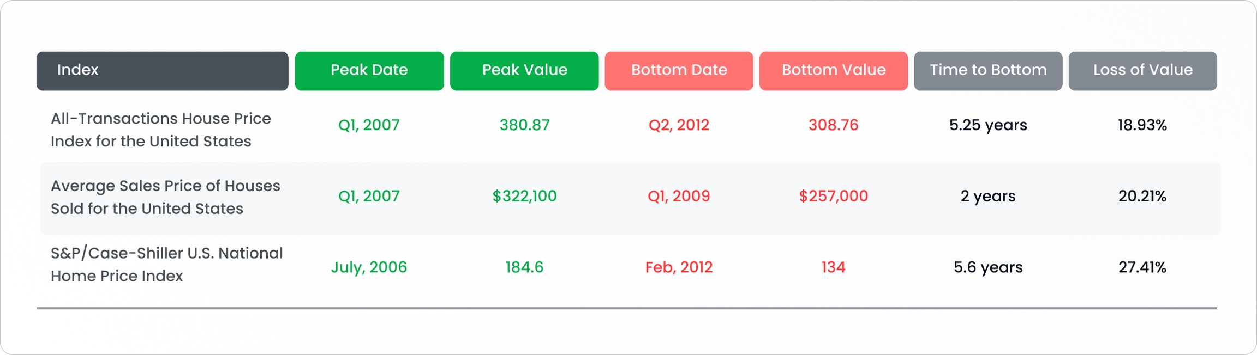Click the Loss of Value header
The width and height of the screenshot is (1257, 355).
1142,71
